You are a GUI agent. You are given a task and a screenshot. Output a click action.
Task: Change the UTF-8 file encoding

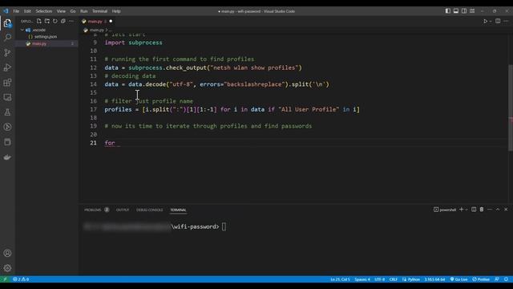379,279
